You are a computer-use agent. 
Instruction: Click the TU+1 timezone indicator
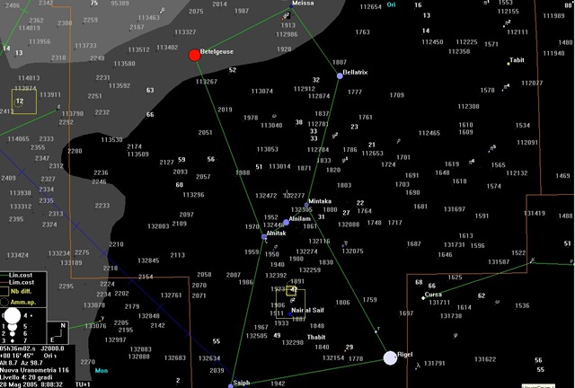(x=83, y=384)
